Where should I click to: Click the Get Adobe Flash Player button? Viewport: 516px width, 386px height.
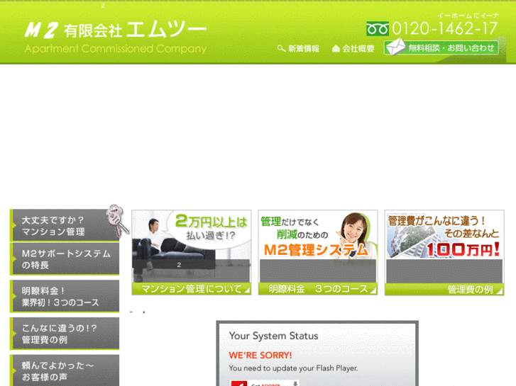click(x=265, y=383)
